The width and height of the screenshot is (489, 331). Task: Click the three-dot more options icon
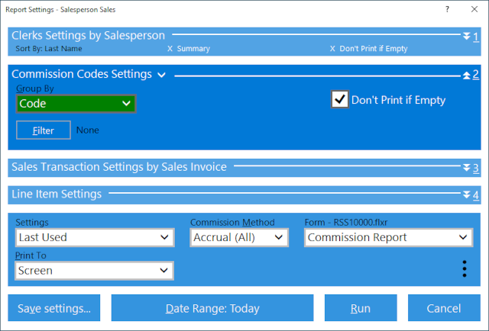point(465,268)
